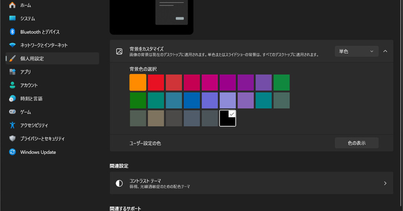
Task: Pick the royal blue swatch, middle row
Action: 192,100
